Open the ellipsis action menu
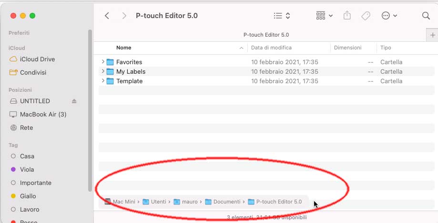This screenshot has height=223, width=438. coord(389,16)
